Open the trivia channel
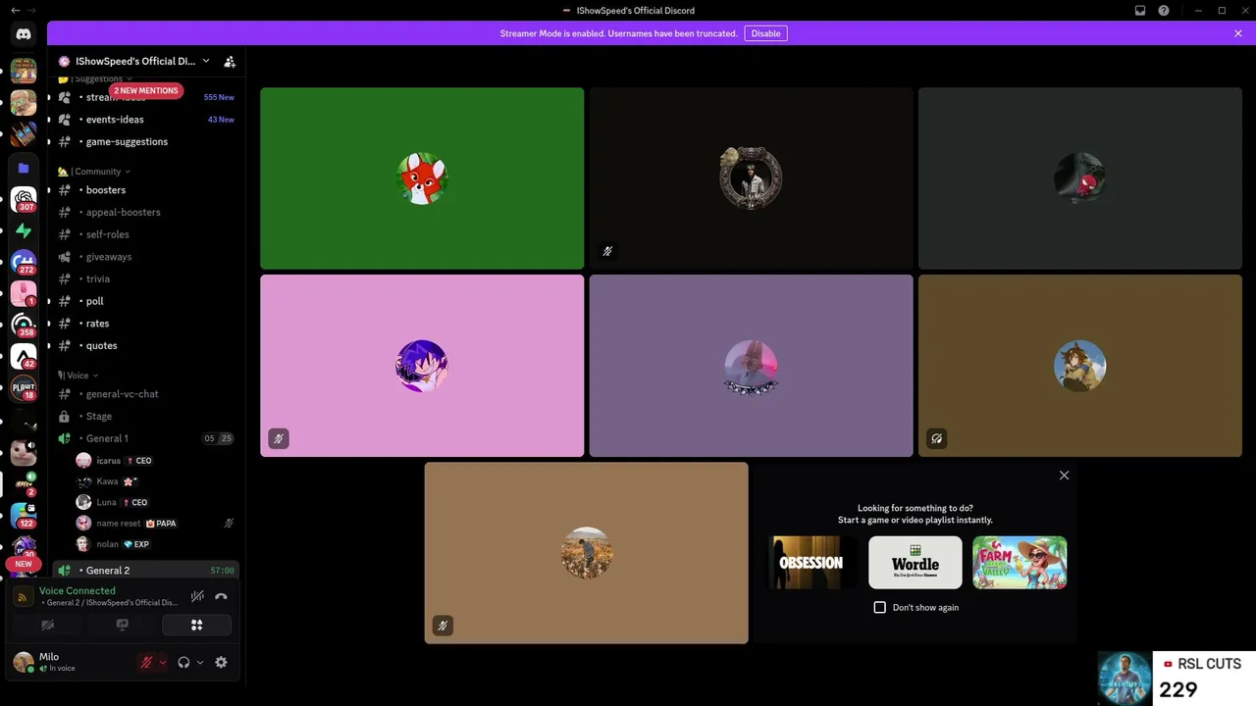Screen dimensions: 1256x706 (x=146, y=278)
